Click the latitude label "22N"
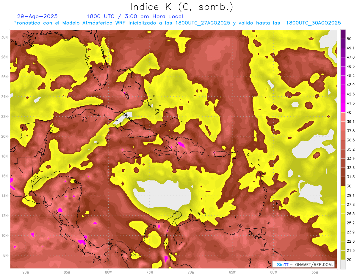 pos(5,116)
